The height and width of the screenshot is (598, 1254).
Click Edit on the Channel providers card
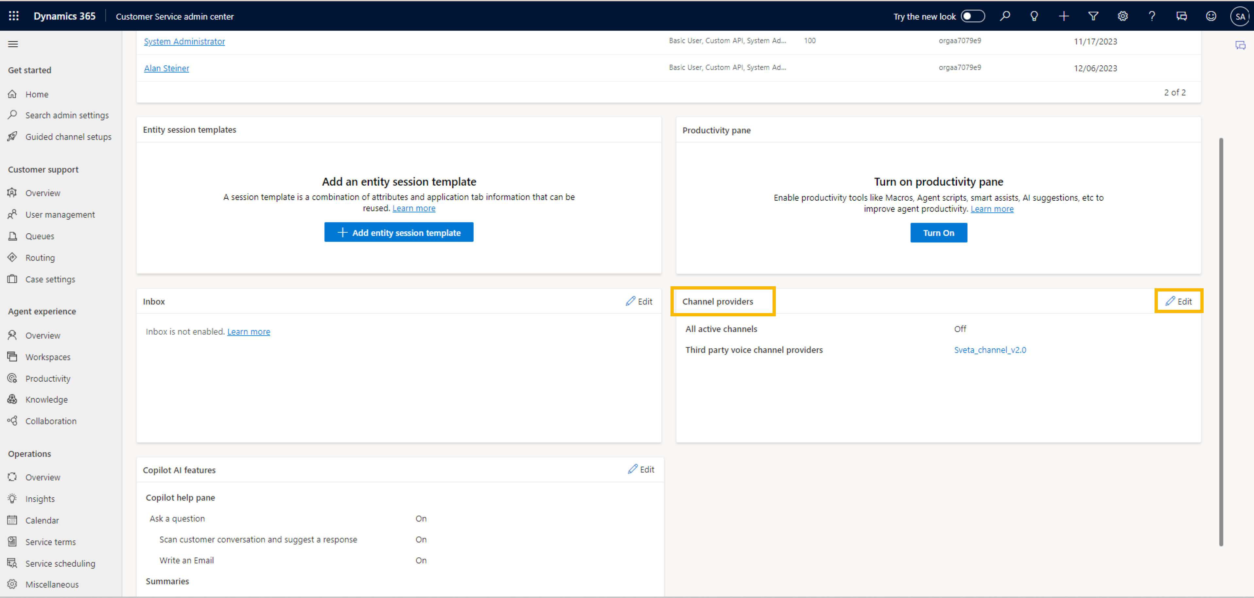[x=1178, y=301]
